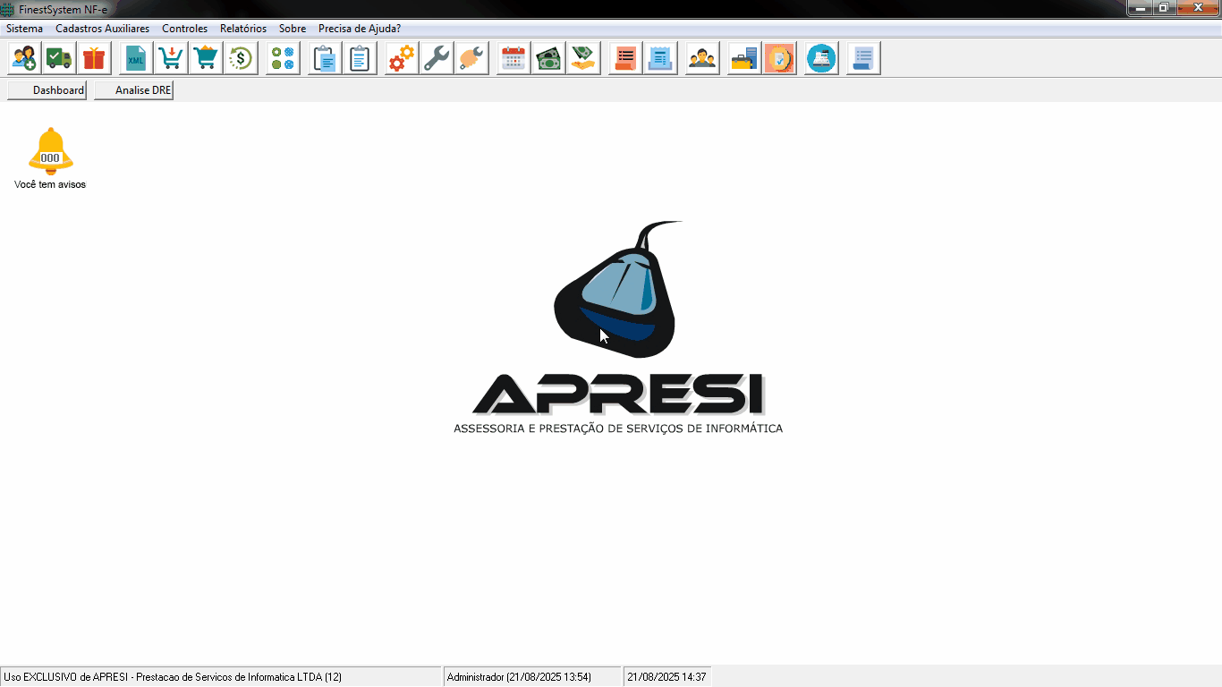Click the yellow briefcase icon
Screen dimensions: 1222x687
click(x=743, y=59)
